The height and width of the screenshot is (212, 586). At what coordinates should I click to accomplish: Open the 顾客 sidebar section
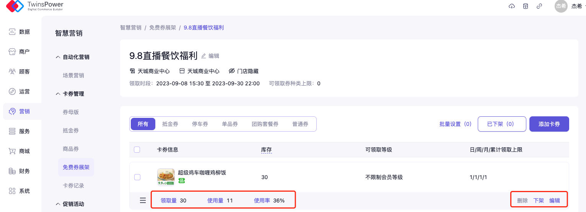click(20, 72)
